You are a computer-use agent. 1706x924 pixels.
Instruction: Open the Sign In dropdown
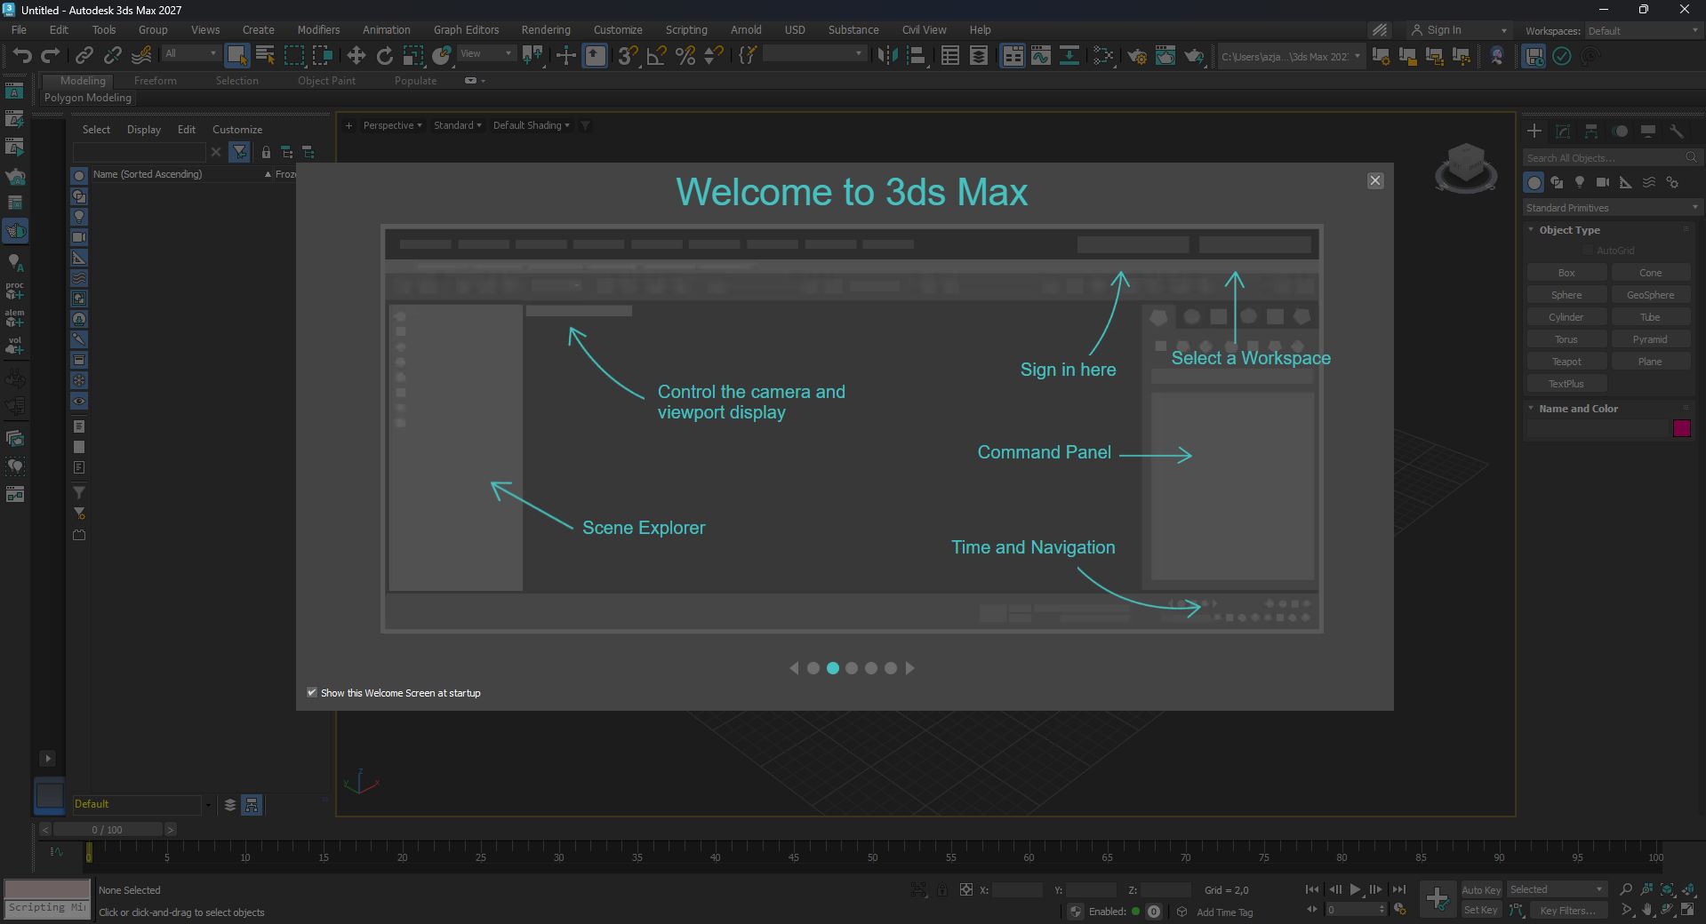point(1459,30)
